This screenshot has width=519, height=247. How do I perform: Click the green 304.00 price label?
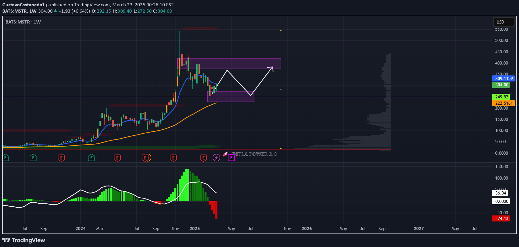tap(501, 85)
